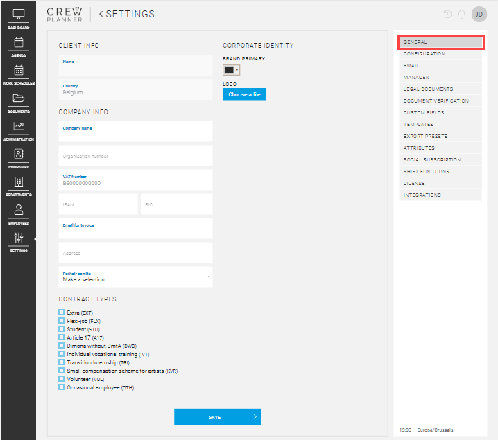Expand the Paritair comité dropdown
Screen dimensions: 498x440
(x=135, y=276)
